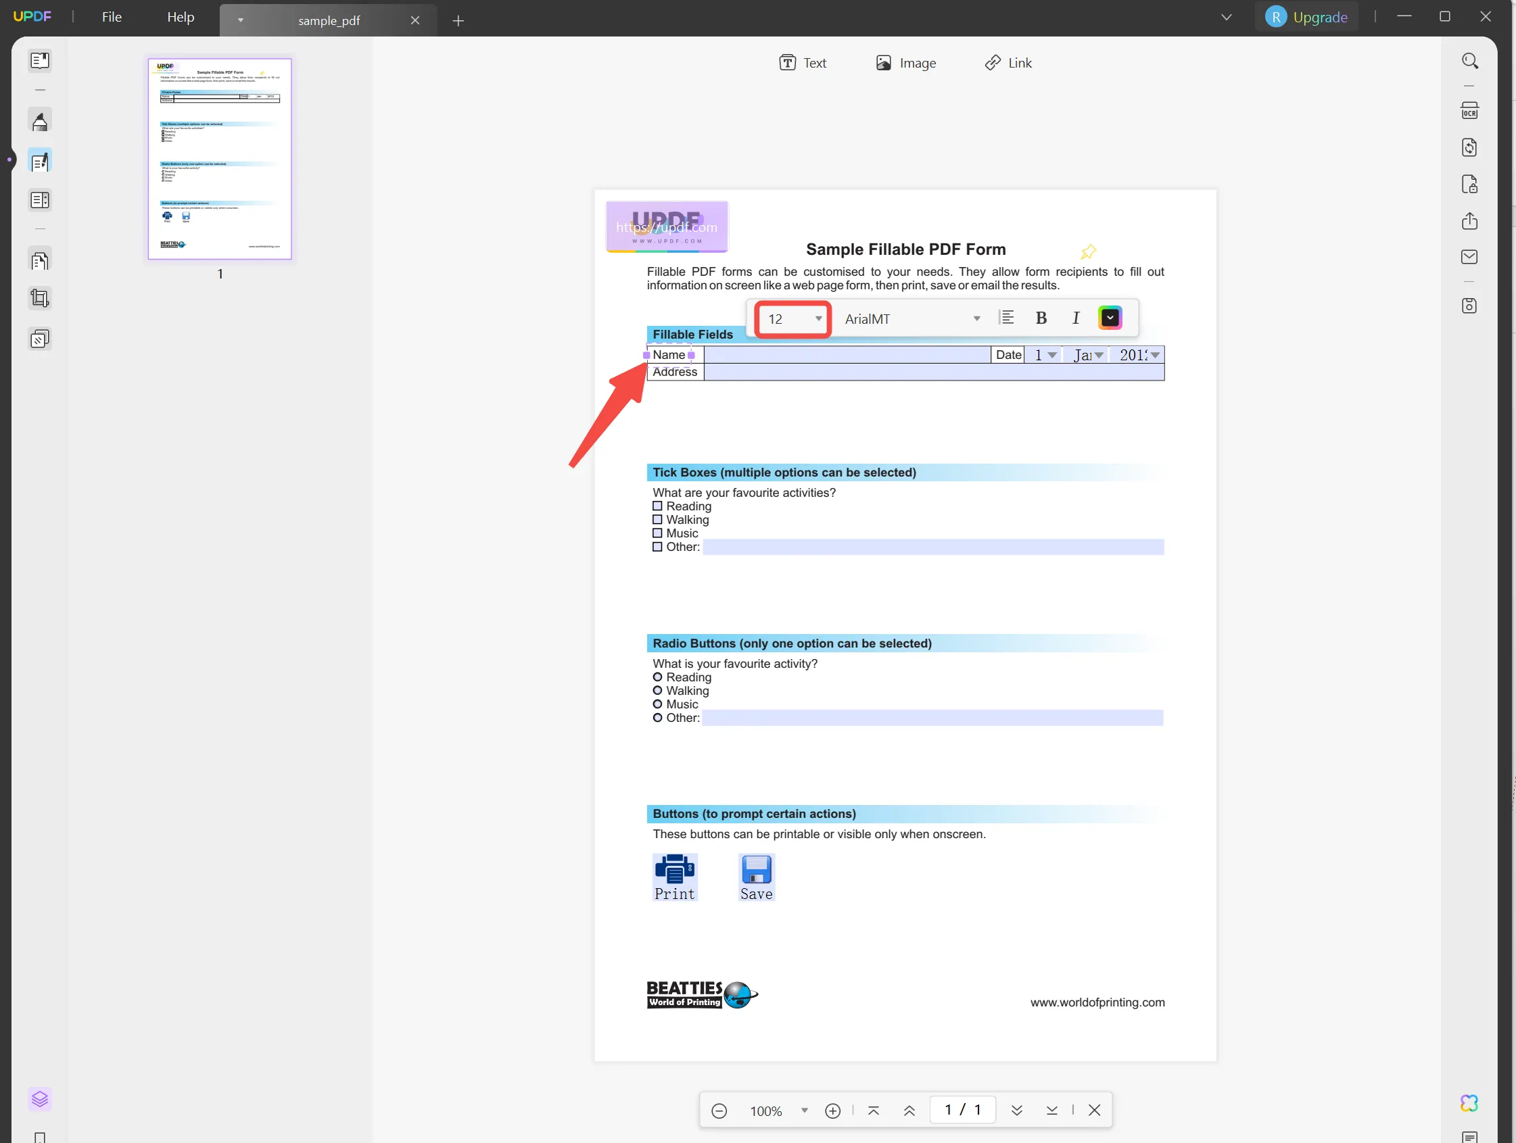Click the Print button

tap(676, 877)
